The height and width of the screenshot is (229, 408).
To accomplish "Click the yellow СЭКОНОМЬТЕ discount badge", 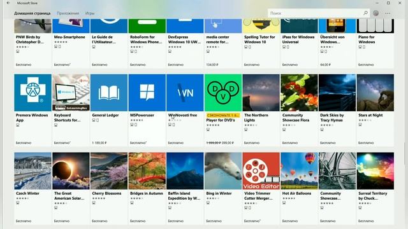I will pyautogui.click(x=222, y=115).
